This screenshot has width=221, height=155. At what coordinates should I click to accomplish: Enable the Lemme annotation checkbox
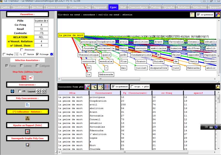tap(22, 66)
